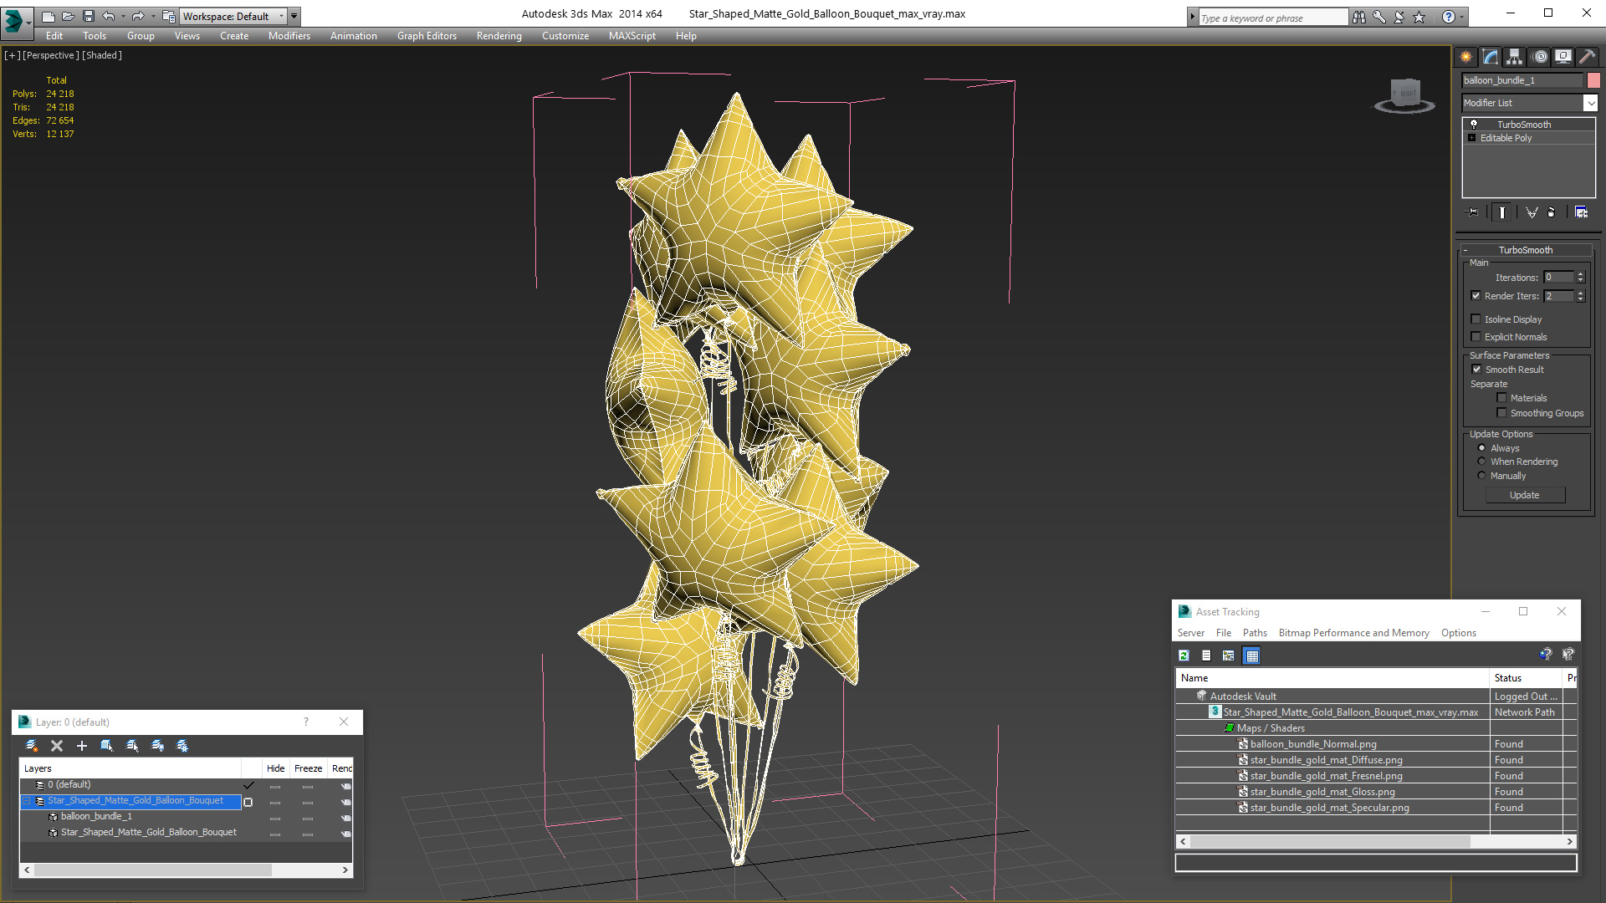Open the Paths menu in Asset Tracking
The image size is (1606, 903).
(1254, 633)
